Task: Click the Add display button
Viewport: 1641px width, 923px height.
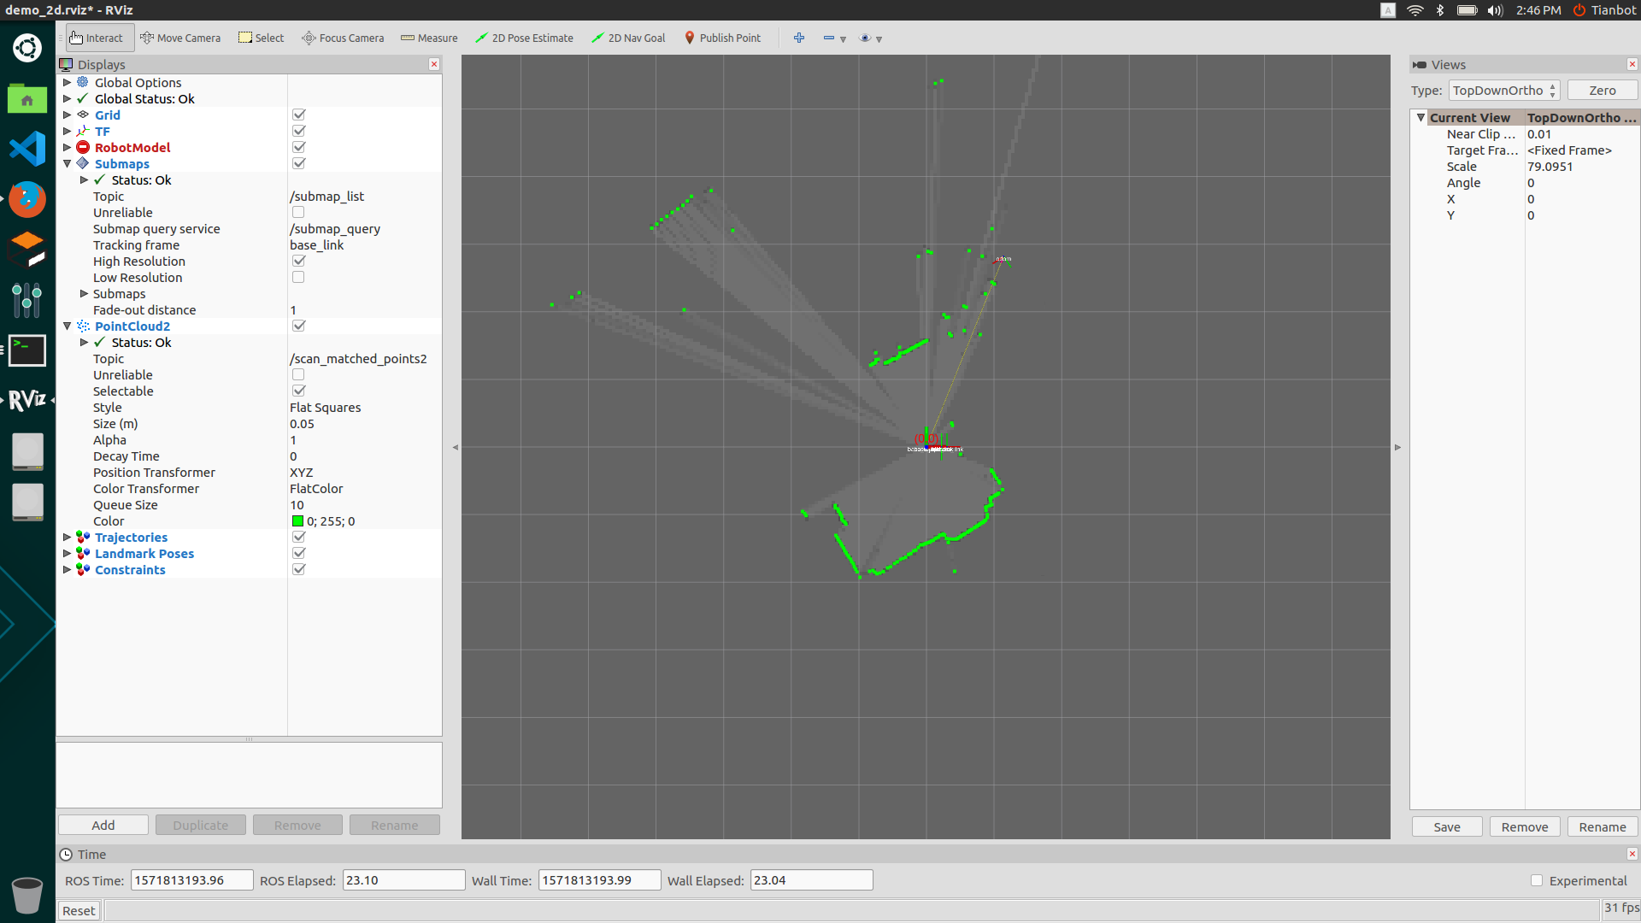Action: 103,825
